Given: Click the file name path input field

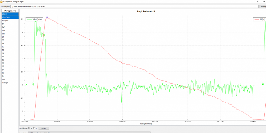Looking at the screenshot, I should [133, 6].
